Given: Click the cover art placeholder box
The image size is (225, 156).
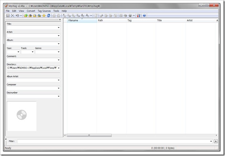Looking at the screenshot, I should click(x=22, y=116).
